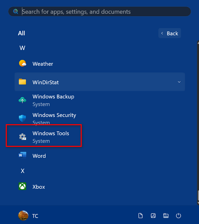Open the Word app icon
199x224 pixels.
click(x=22, y=155)
